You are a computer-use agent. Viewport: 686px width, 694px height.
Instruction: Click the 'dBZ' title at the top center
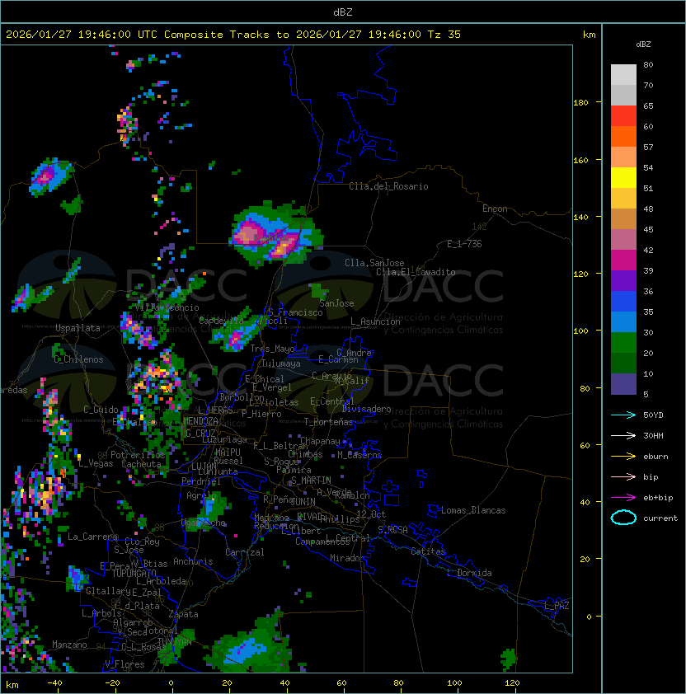(x=343, y=12)
